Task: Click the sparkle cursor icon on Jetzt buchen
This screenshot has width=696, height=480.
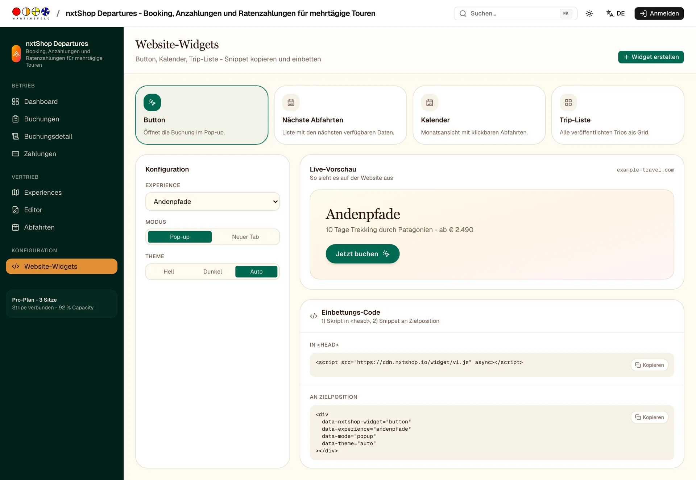Action: (386, 254)
